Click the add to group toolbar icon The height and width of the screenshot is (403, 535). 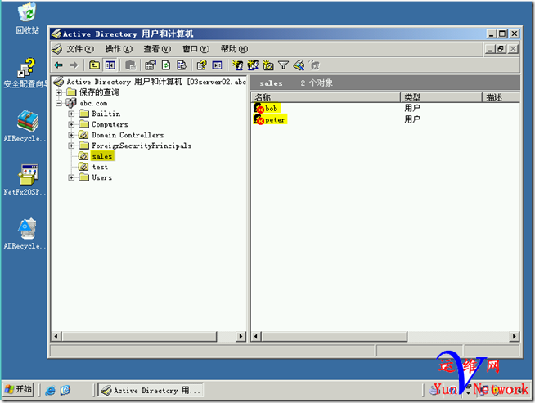[x=314, y=65]
